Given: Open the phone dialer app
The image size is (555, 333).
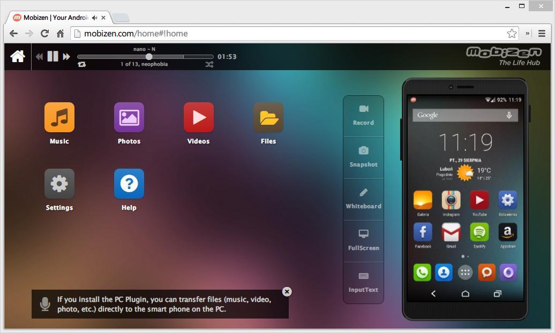Looking at the screenshot, I should (x=422, y=273).
